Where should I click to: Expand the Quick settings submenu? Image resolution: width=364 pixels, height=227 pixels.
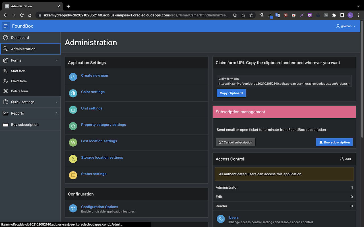(57, 102)
